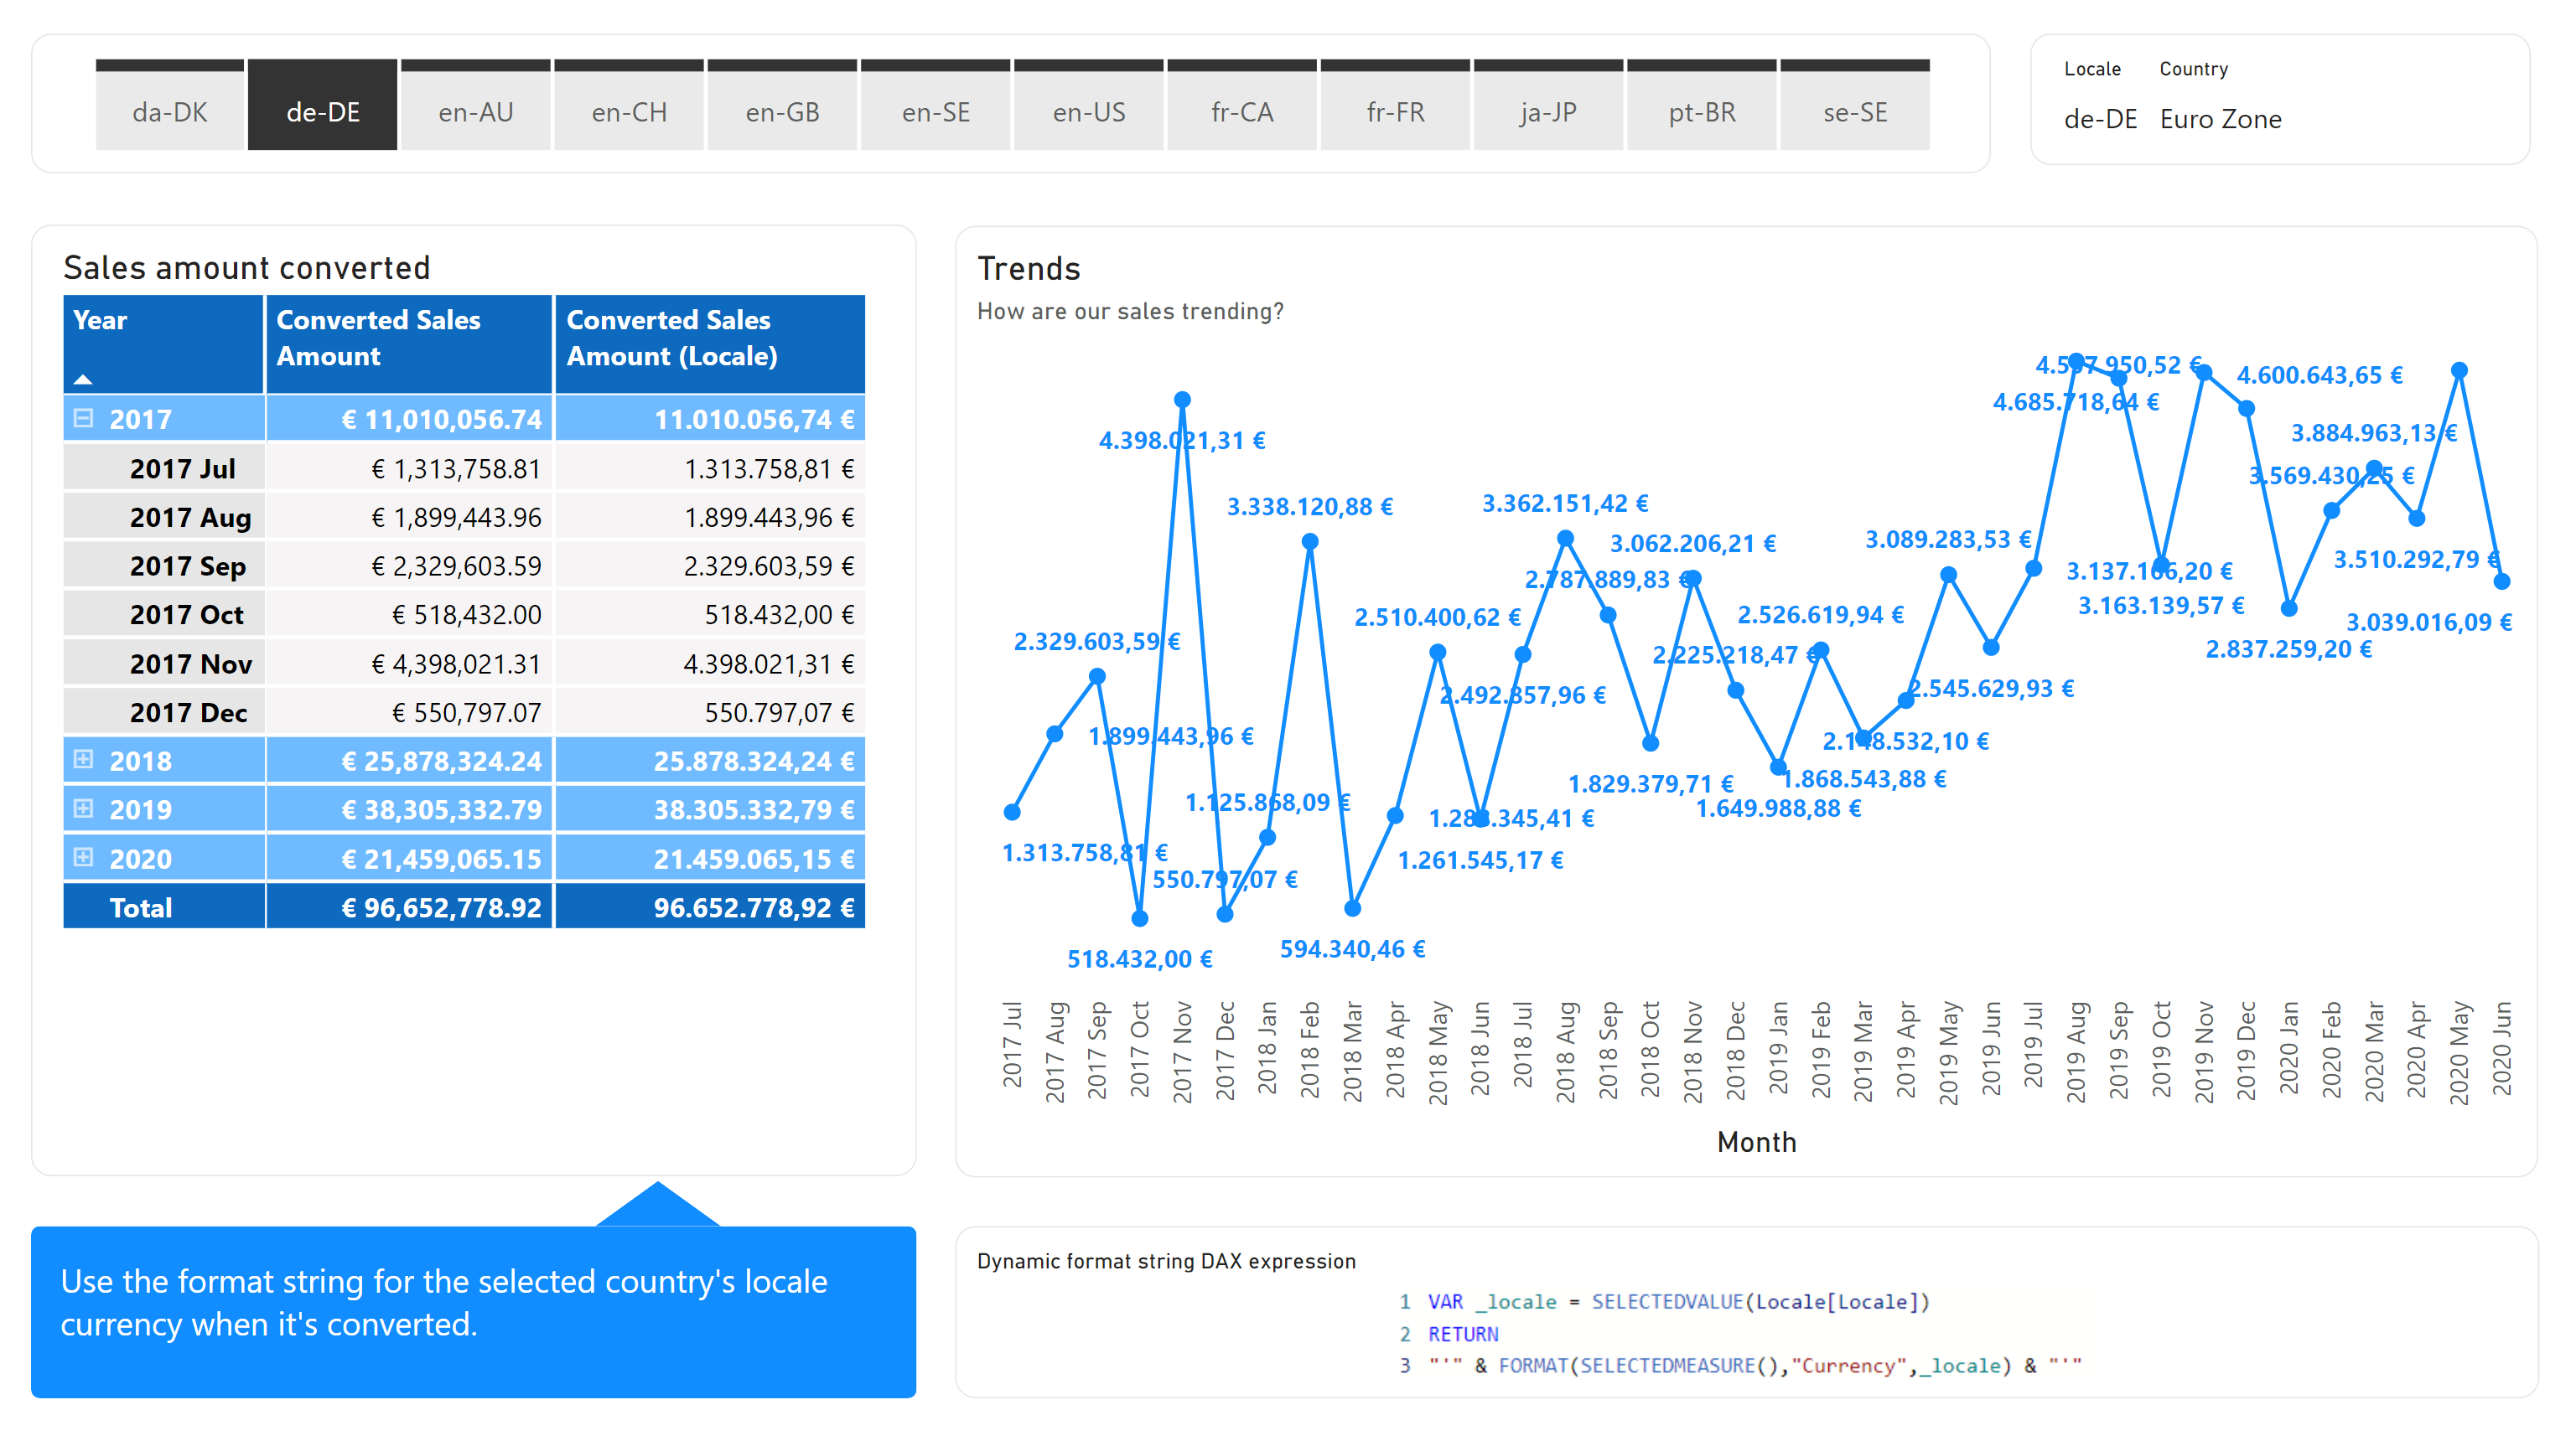Choose the ja-JP locale button

click(1548, 106)
